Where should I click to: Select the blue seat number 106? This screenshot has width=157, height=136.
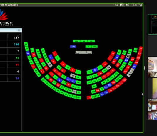pos(73,47)
